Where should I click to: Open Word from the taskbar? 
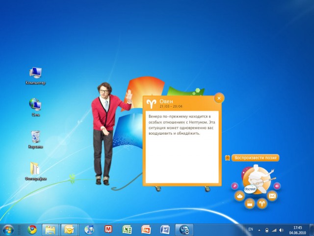(x=165, y=230)
